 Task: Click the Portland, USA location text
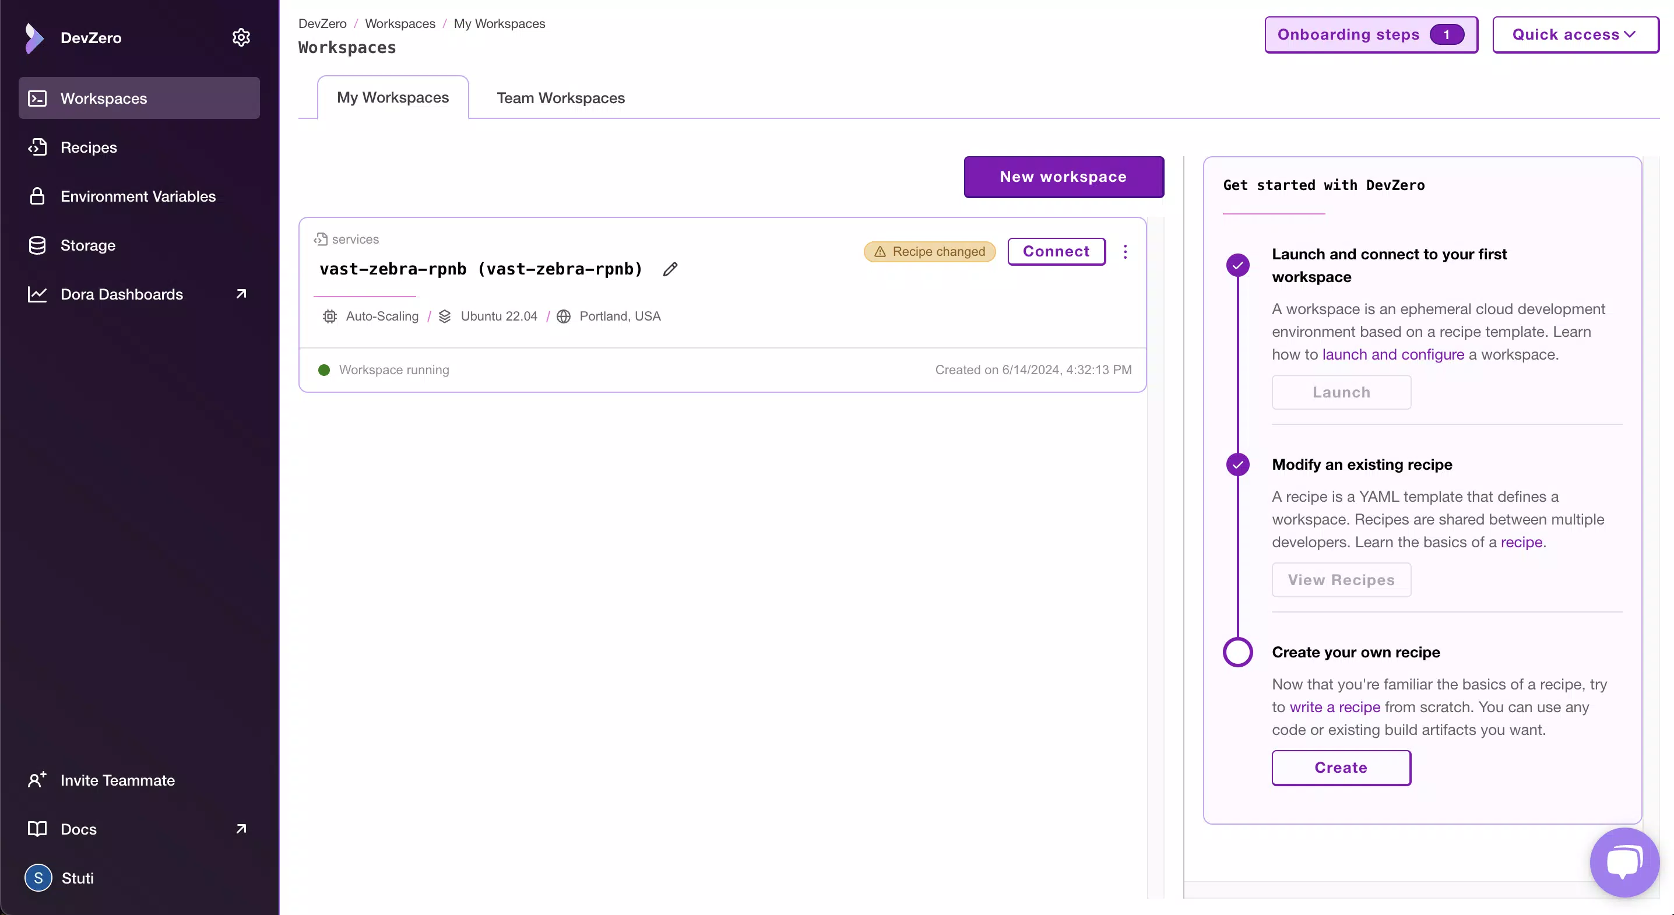pyautogui.click(x=620, y=316)
